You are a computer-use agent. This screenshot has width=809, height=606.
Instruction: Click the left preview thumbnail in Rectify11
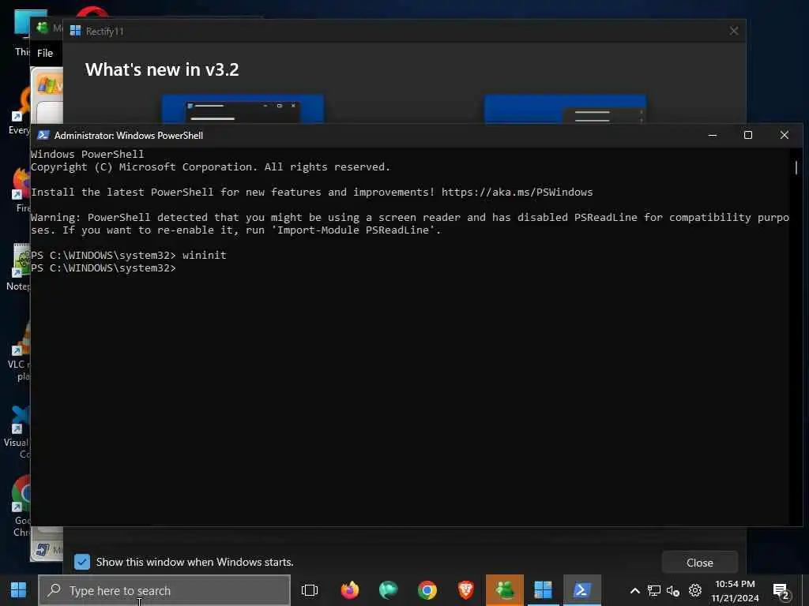(243, 109)
